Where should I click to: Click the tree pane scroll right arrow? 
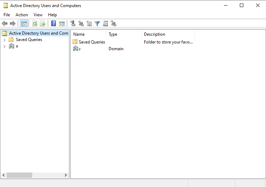pyautogui.click(x=66, y=175)
